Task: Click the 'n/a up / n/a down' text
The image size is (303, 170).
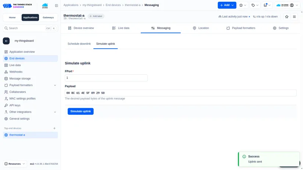Action: coord(267,17)
